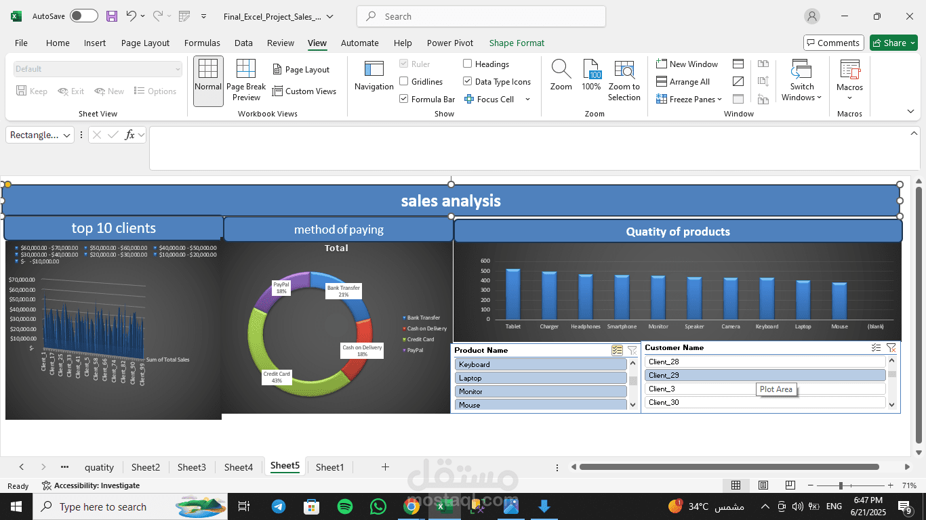This screenshot has height=520, width=926.
Task: Switch to Page Break Preview in status bar
Action: tap(790, 485)
